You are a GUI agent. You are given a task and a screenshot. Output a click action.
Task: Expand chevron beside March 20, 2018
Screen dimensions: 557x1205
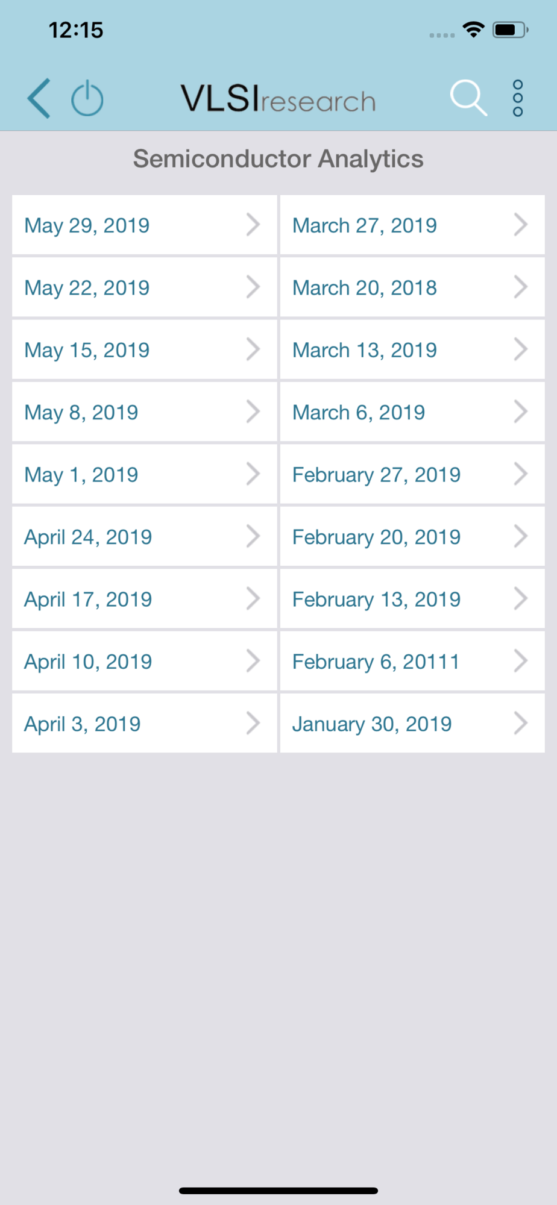point(521,287)
